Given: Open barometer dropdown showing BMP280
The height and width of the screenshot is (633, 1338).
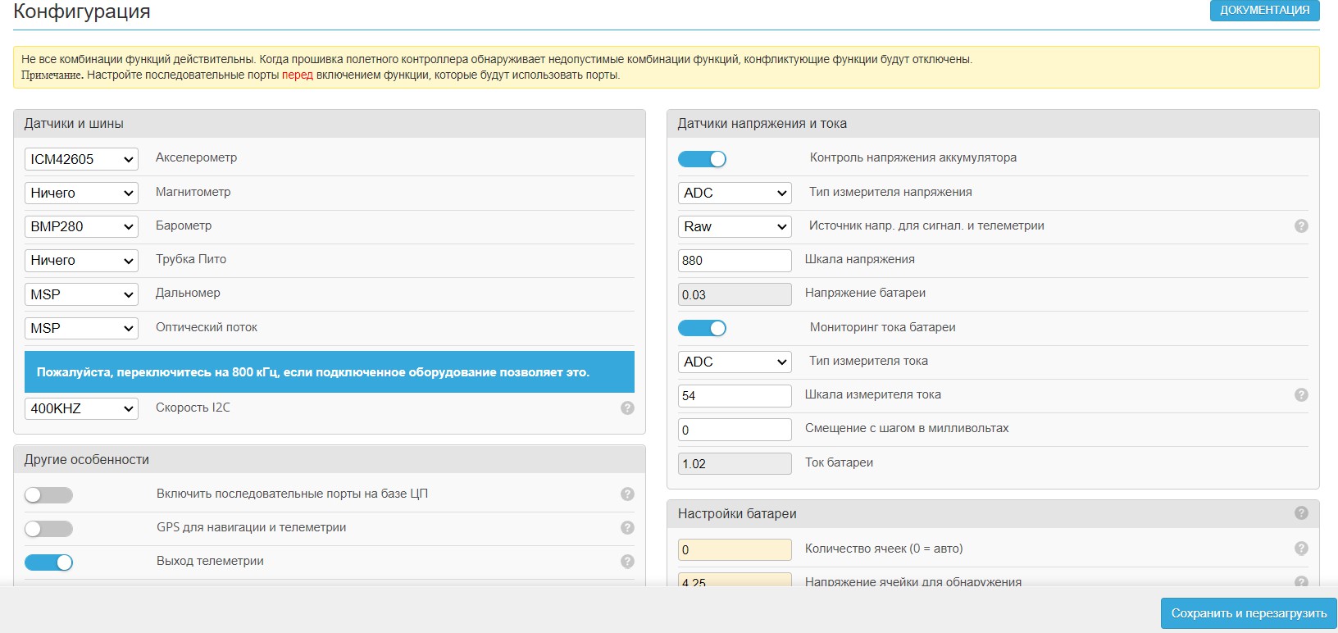Looking at the screenshot, I should [x=81, y=226].
